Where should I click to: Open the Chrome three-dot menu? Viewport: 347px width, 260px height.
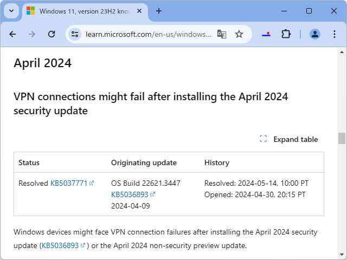pos(334,34)
